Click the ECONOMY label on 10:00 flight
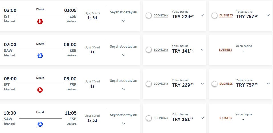This screenshot has height=133, width=273. click(x=161, y=118)
